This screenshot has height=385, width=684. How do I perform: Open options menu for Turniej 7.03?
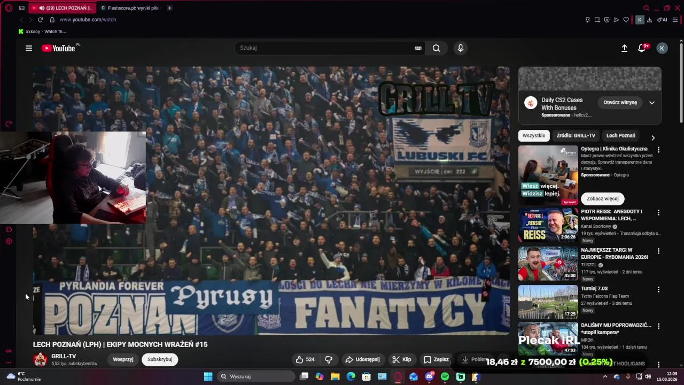click(x=658, y=290)
